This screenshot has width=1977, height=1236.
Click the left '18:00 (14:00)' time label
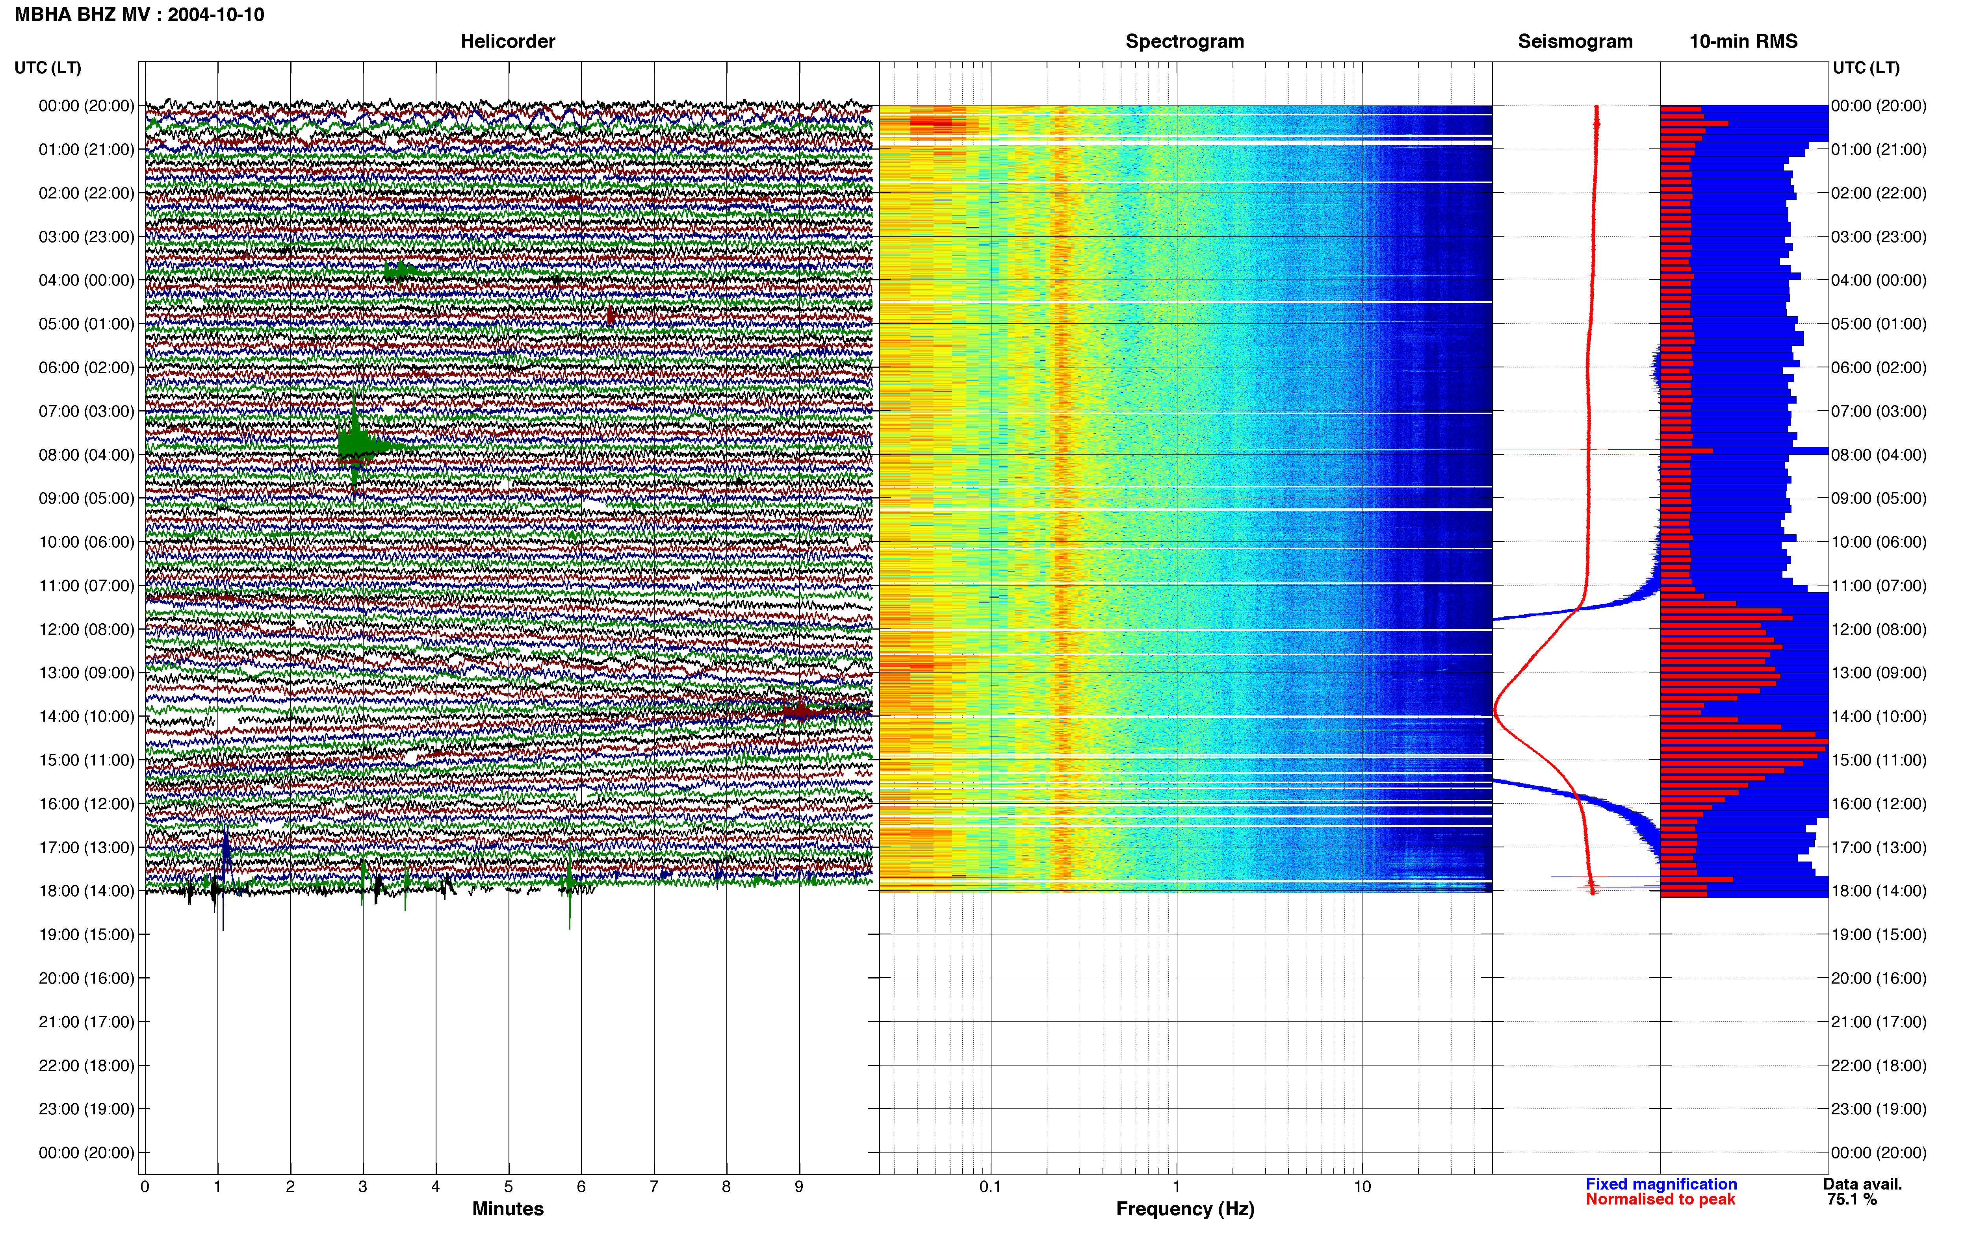(x=87, y=891)
